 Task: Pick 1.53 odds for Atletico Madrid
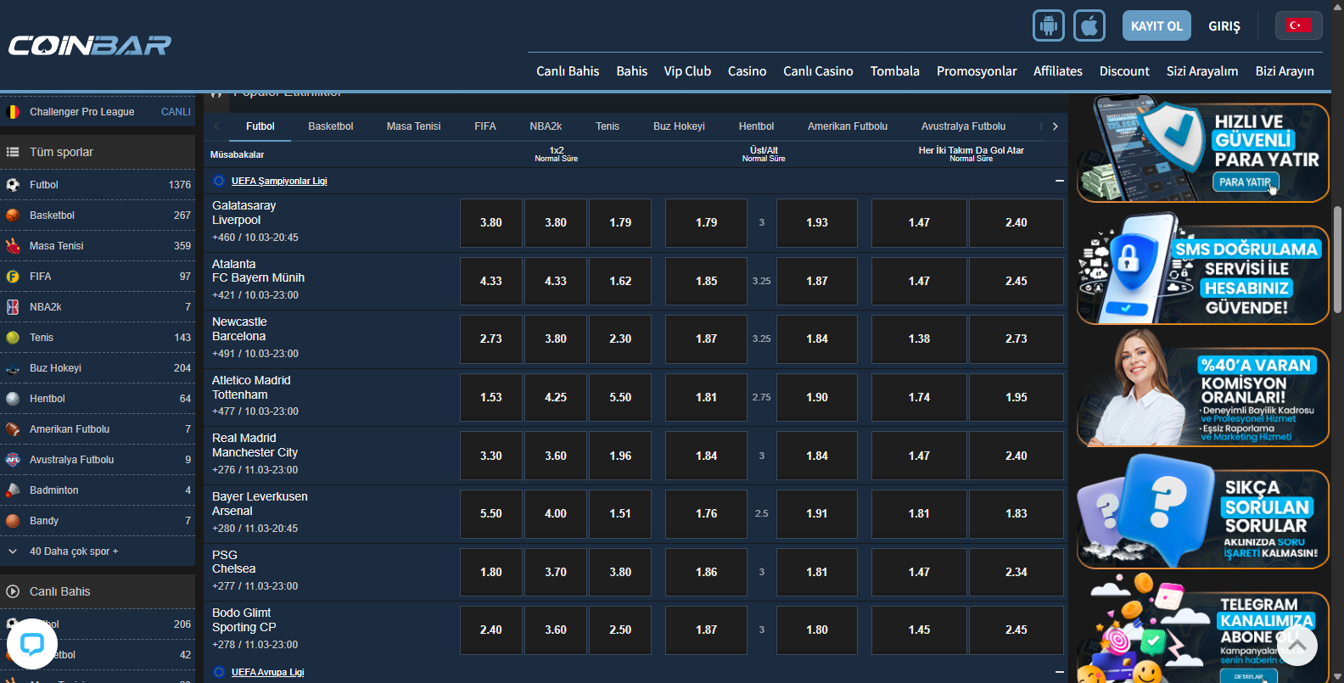[490, 397]
